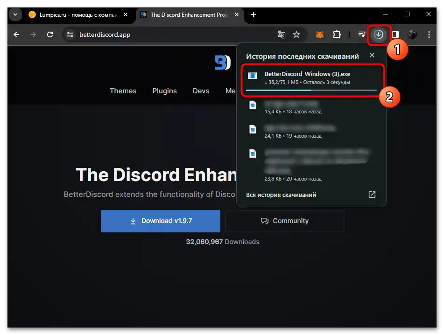Click the MetaMask fox extension icon

[x=319, y=34]
